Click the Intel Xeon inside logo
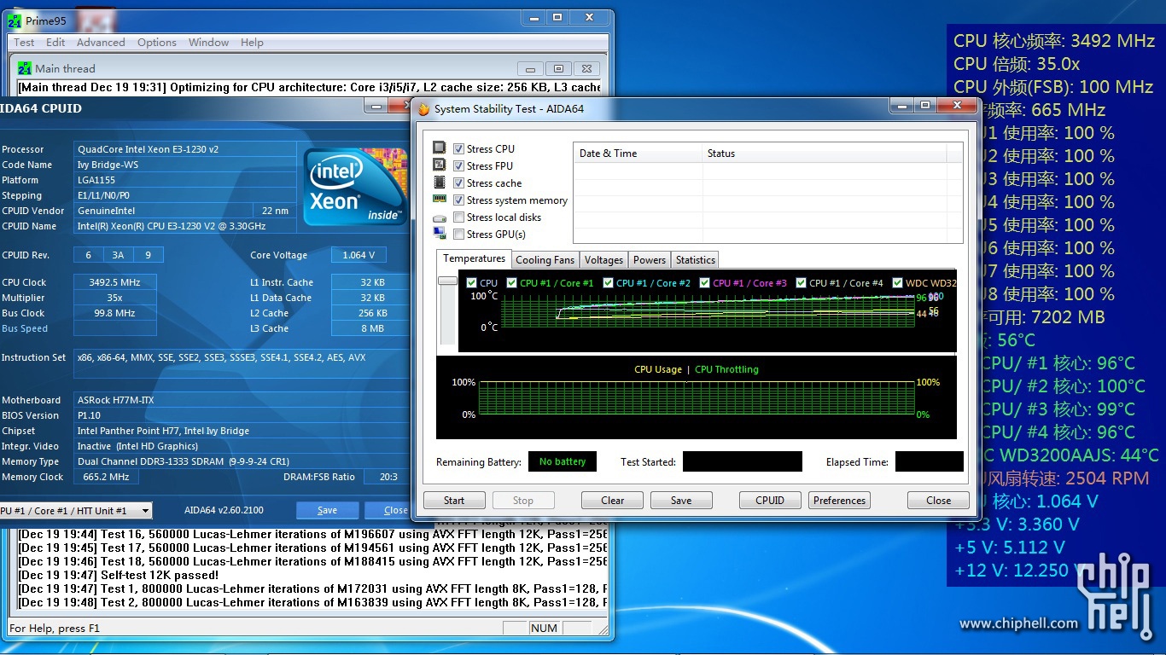This screenshot has width=1166, height=655. tap(356, 186)
